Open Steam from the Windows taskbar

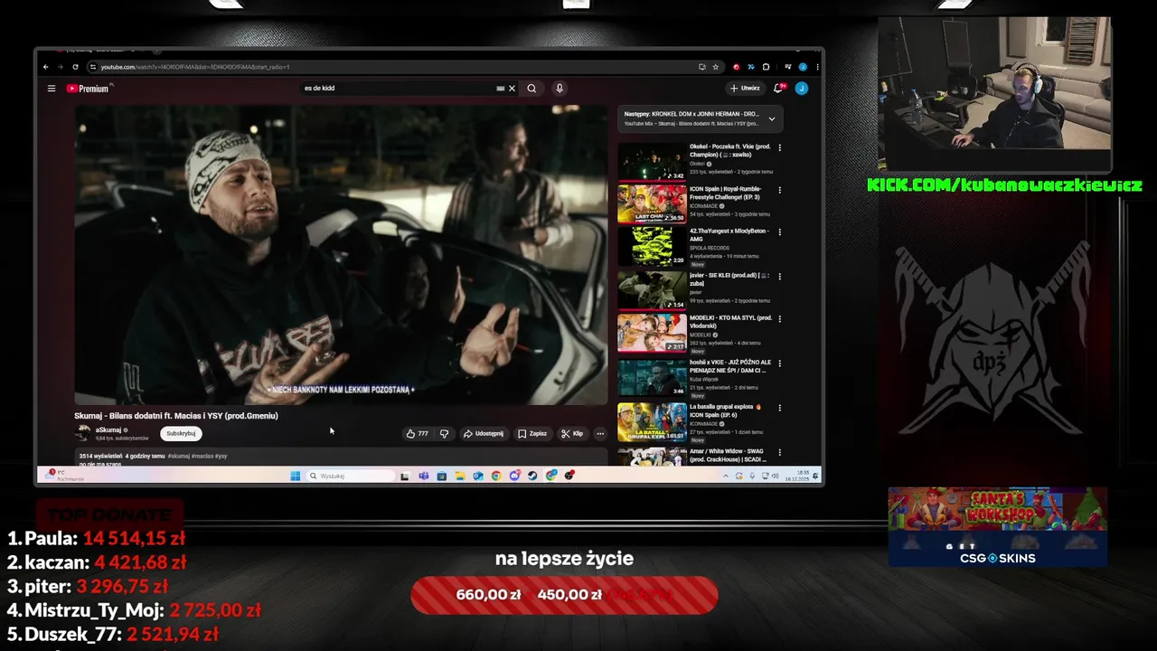pos(532,476)
